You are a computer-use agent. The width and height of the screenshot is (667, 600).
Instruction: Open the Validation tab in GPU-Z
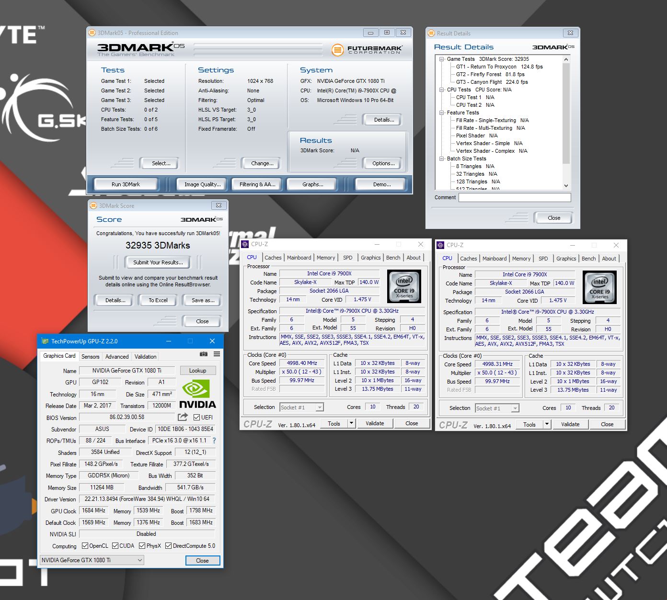145,356
